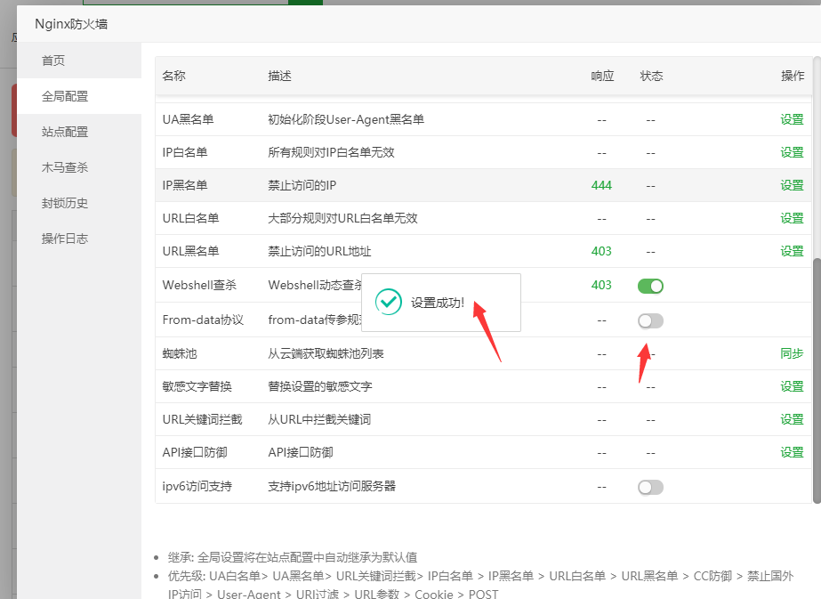This screenshot has height=599, width=821.
Task: Click description 从云端获取蜘蛛池列表
Action: coord(326,353)
